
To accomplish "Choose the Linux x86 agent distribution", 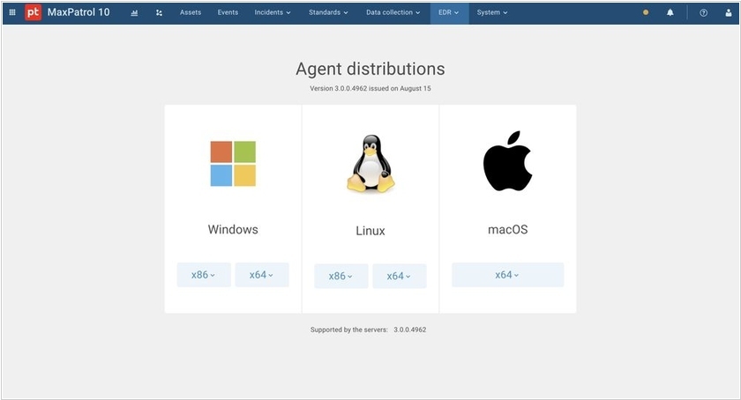I will tap(341, 276).
